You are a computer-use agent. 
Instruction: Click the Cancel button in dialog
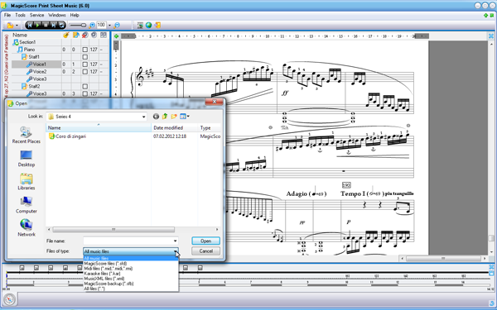[x=205, y=251]
